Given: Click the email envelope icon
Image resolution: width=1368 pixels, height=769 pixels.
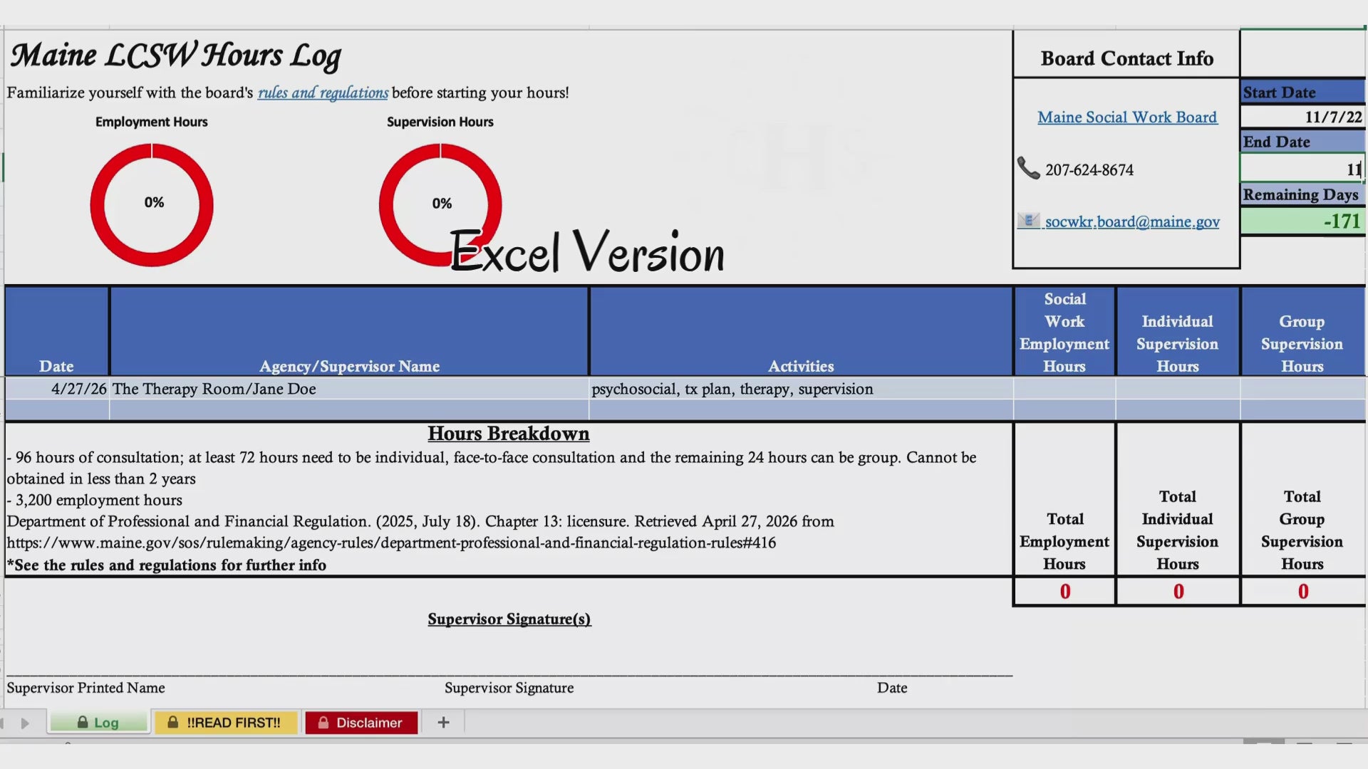Looking at the screenshot, I should (x=1028, y=221).
